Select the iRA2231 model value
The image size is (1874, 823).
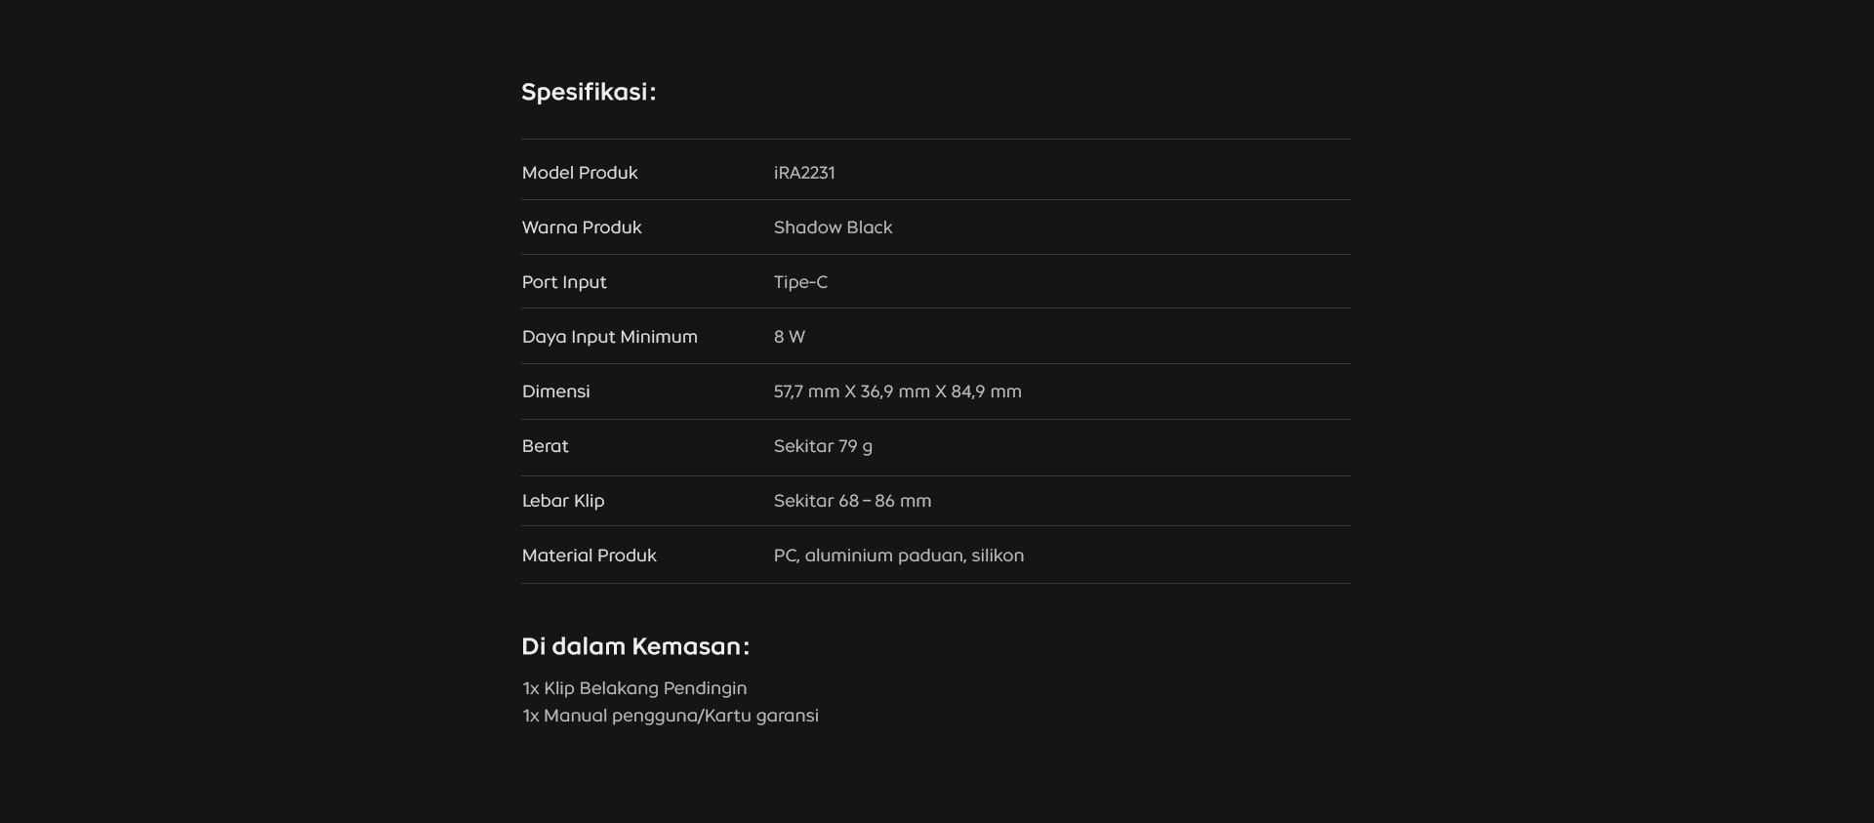[803, 173]
